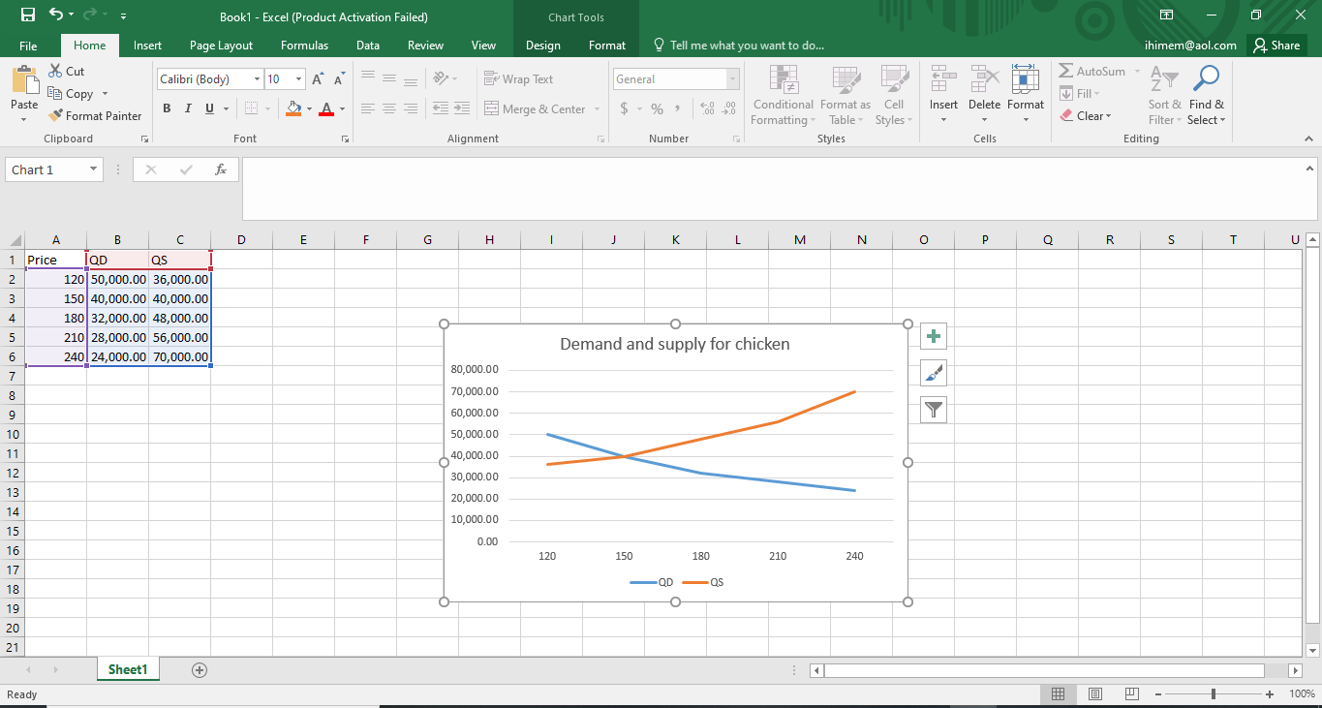1322x708 pixels.
Task: Click the Insert Function fx icon
Action: click(x=221, y=169)
